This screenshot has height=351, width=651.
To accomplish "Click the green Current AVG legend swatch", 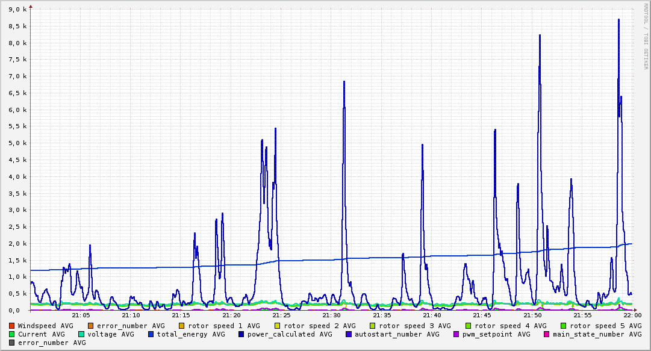I will [x=11, y=334].
